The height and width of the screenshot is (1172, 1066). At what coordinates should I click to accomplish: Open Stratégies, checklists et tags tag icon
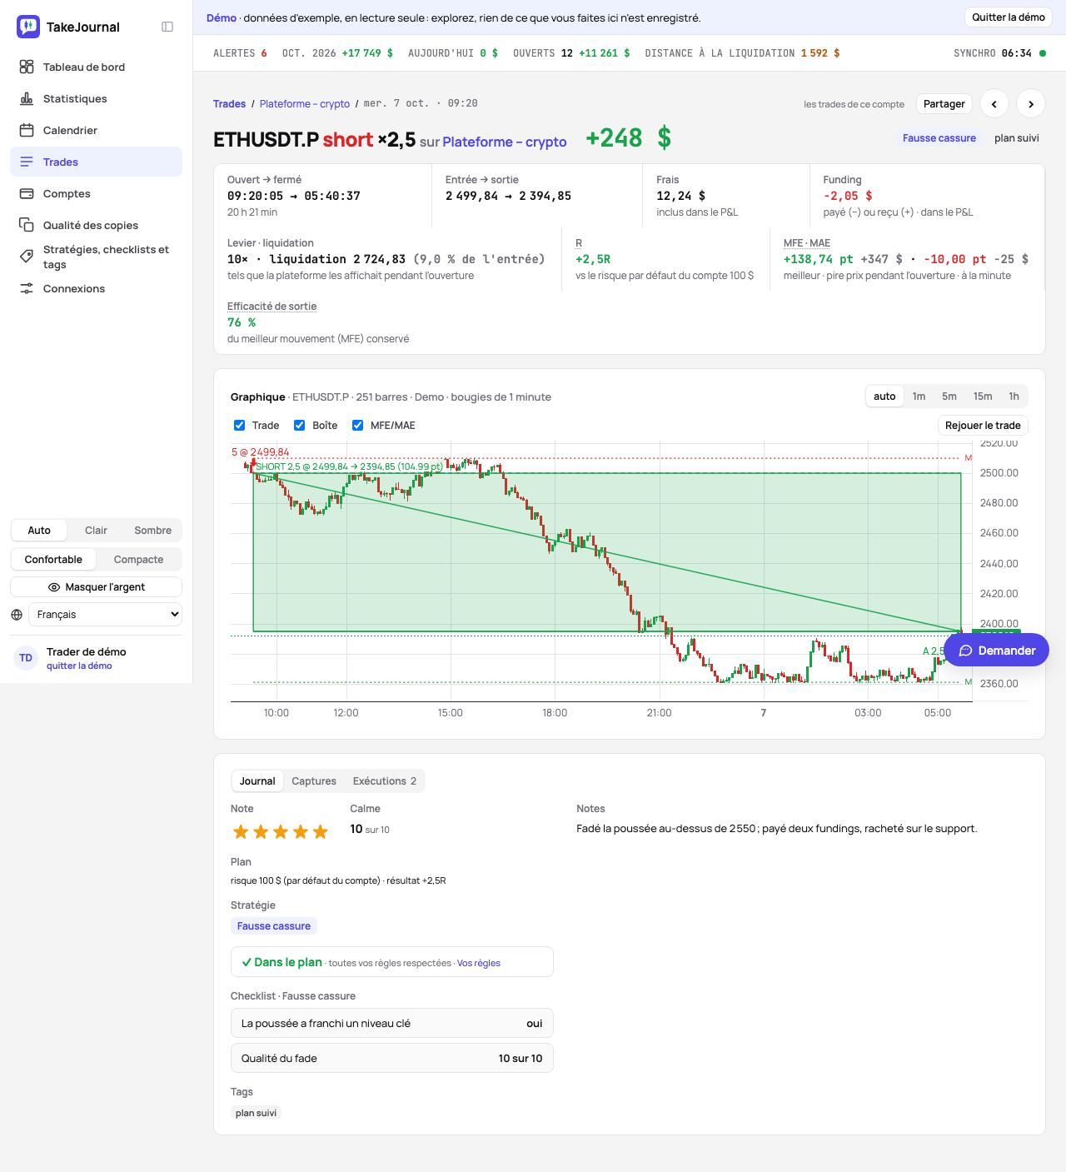click(27, 257)
